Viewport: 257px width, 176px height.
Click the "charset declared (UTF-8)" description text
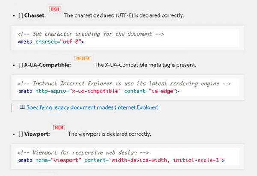[x=124, y=15]
